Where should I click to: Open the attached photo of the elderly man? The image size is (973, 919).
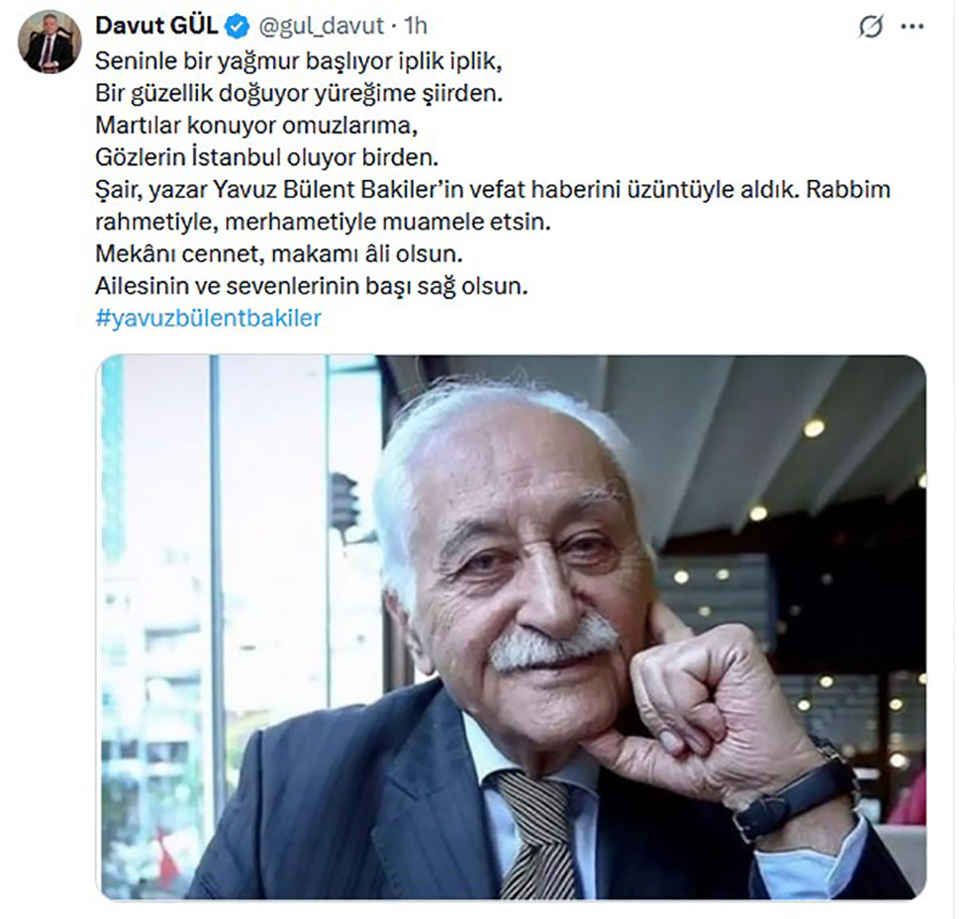513,627
